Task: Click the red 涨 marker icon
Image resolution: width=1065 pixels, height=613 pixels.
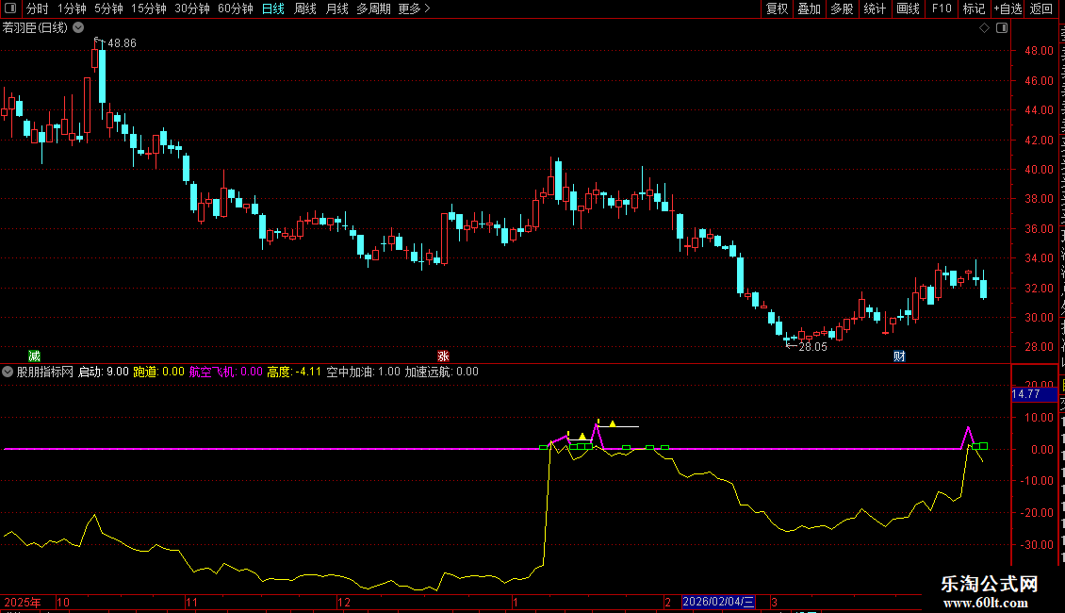Action: pyautogui.click(x=444, y=356)
